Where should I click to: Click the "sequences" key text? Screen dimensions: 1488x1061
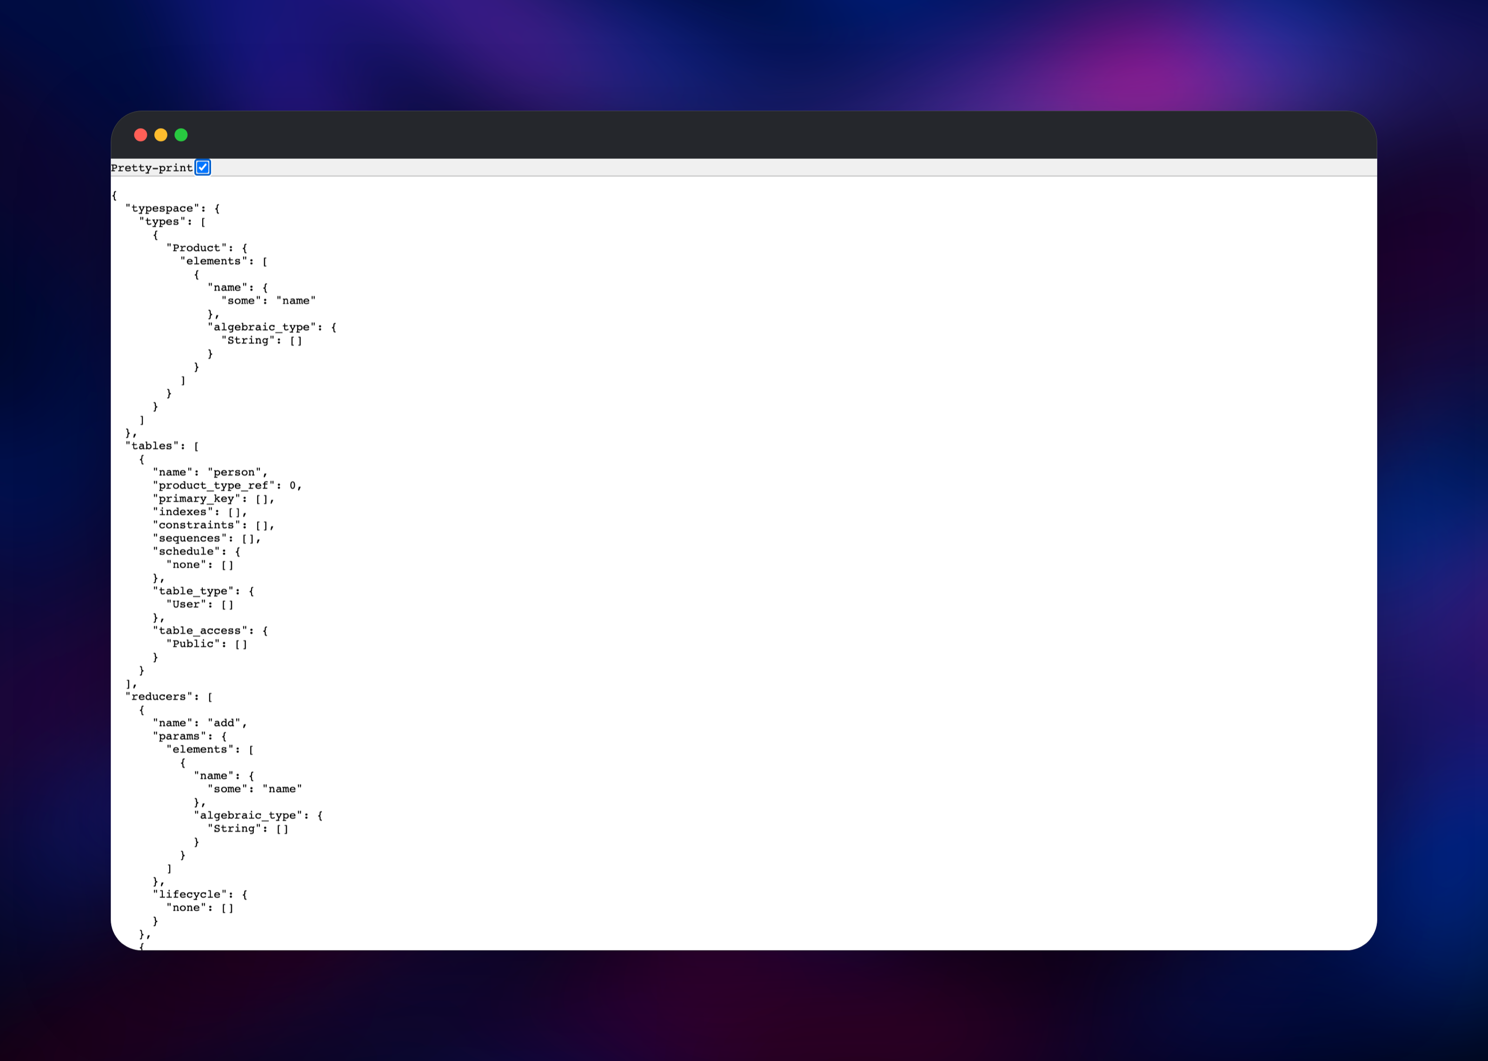pyautogui.click(x=190, y=538)
